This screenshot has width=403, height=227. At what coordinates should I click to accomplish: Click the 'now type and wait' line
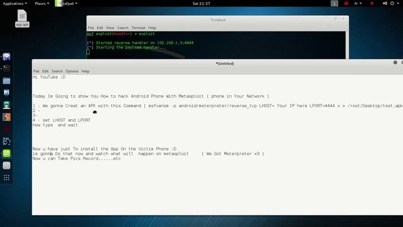(55, 125)
